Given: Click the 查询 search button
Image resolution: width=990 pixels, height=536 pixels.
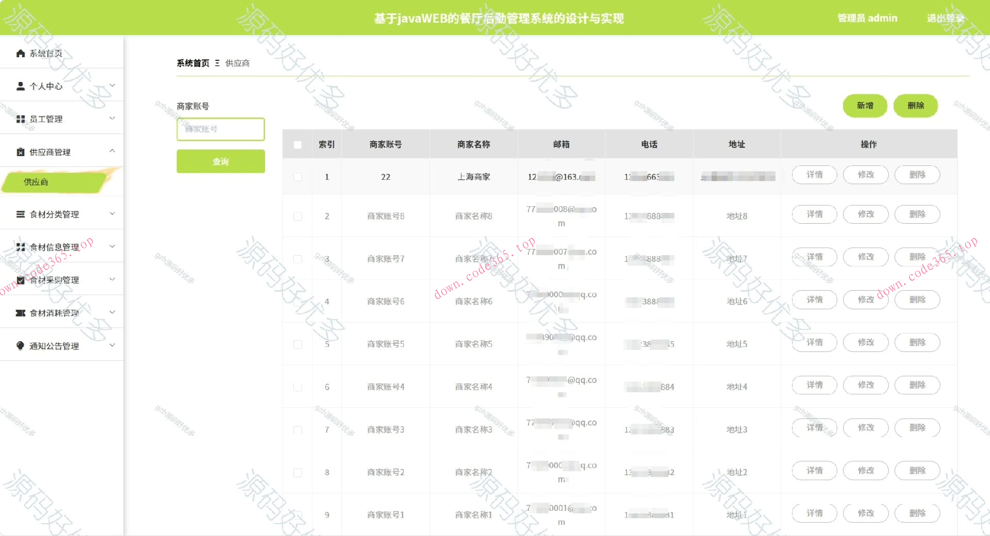Looking at the screenshot, I should tap(221, 161).
